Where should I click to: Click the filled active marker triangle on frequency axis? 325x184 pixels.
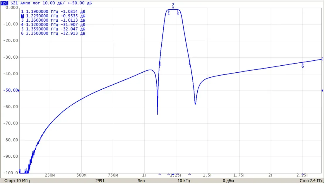[173, 174]
